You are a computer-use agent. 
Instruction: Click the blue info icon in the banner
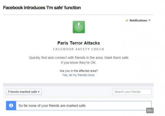11,106
